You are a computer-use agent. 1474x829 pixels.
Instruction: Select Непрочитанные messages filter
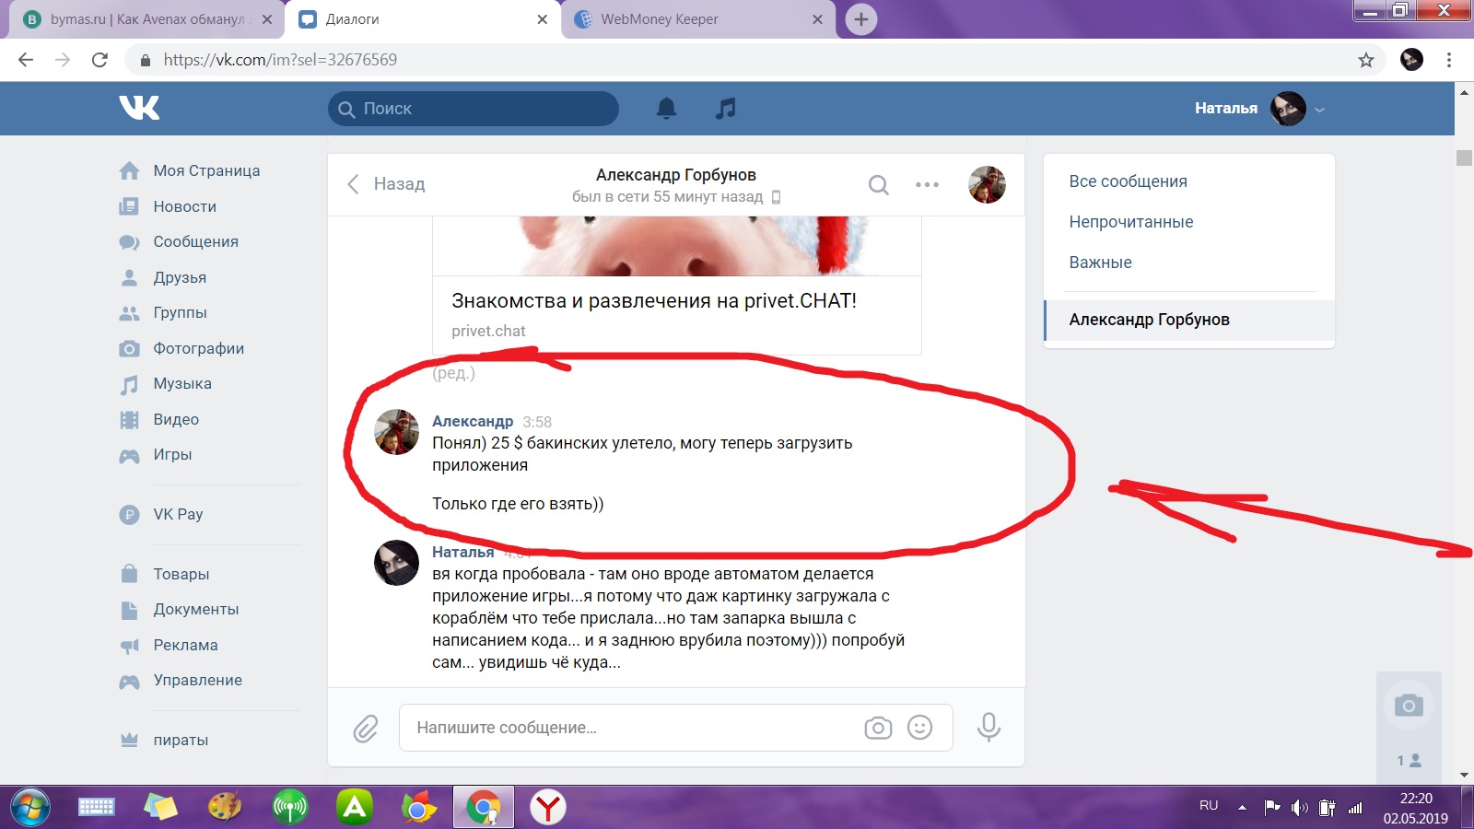pyautogui.click(x=1130, y=222)
